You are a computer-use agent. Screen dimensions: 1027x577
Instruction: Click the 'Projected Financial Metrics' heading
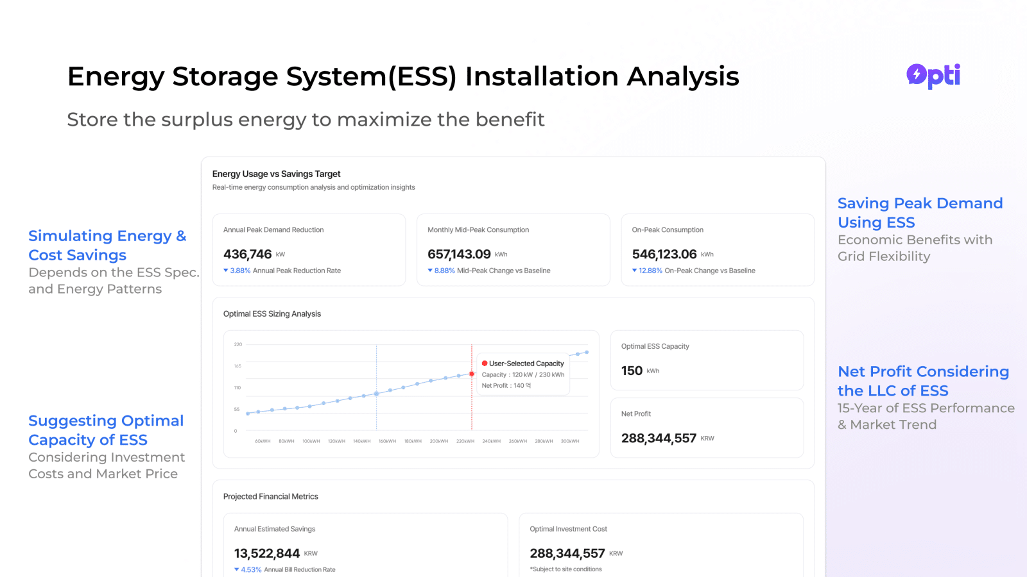[x=271, y=496]
